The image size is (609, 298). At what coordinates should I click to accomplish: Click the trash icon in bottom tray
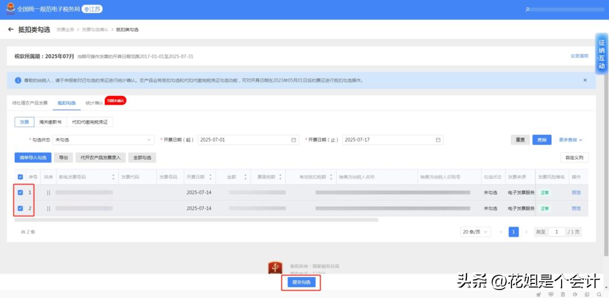coord(563,295)
